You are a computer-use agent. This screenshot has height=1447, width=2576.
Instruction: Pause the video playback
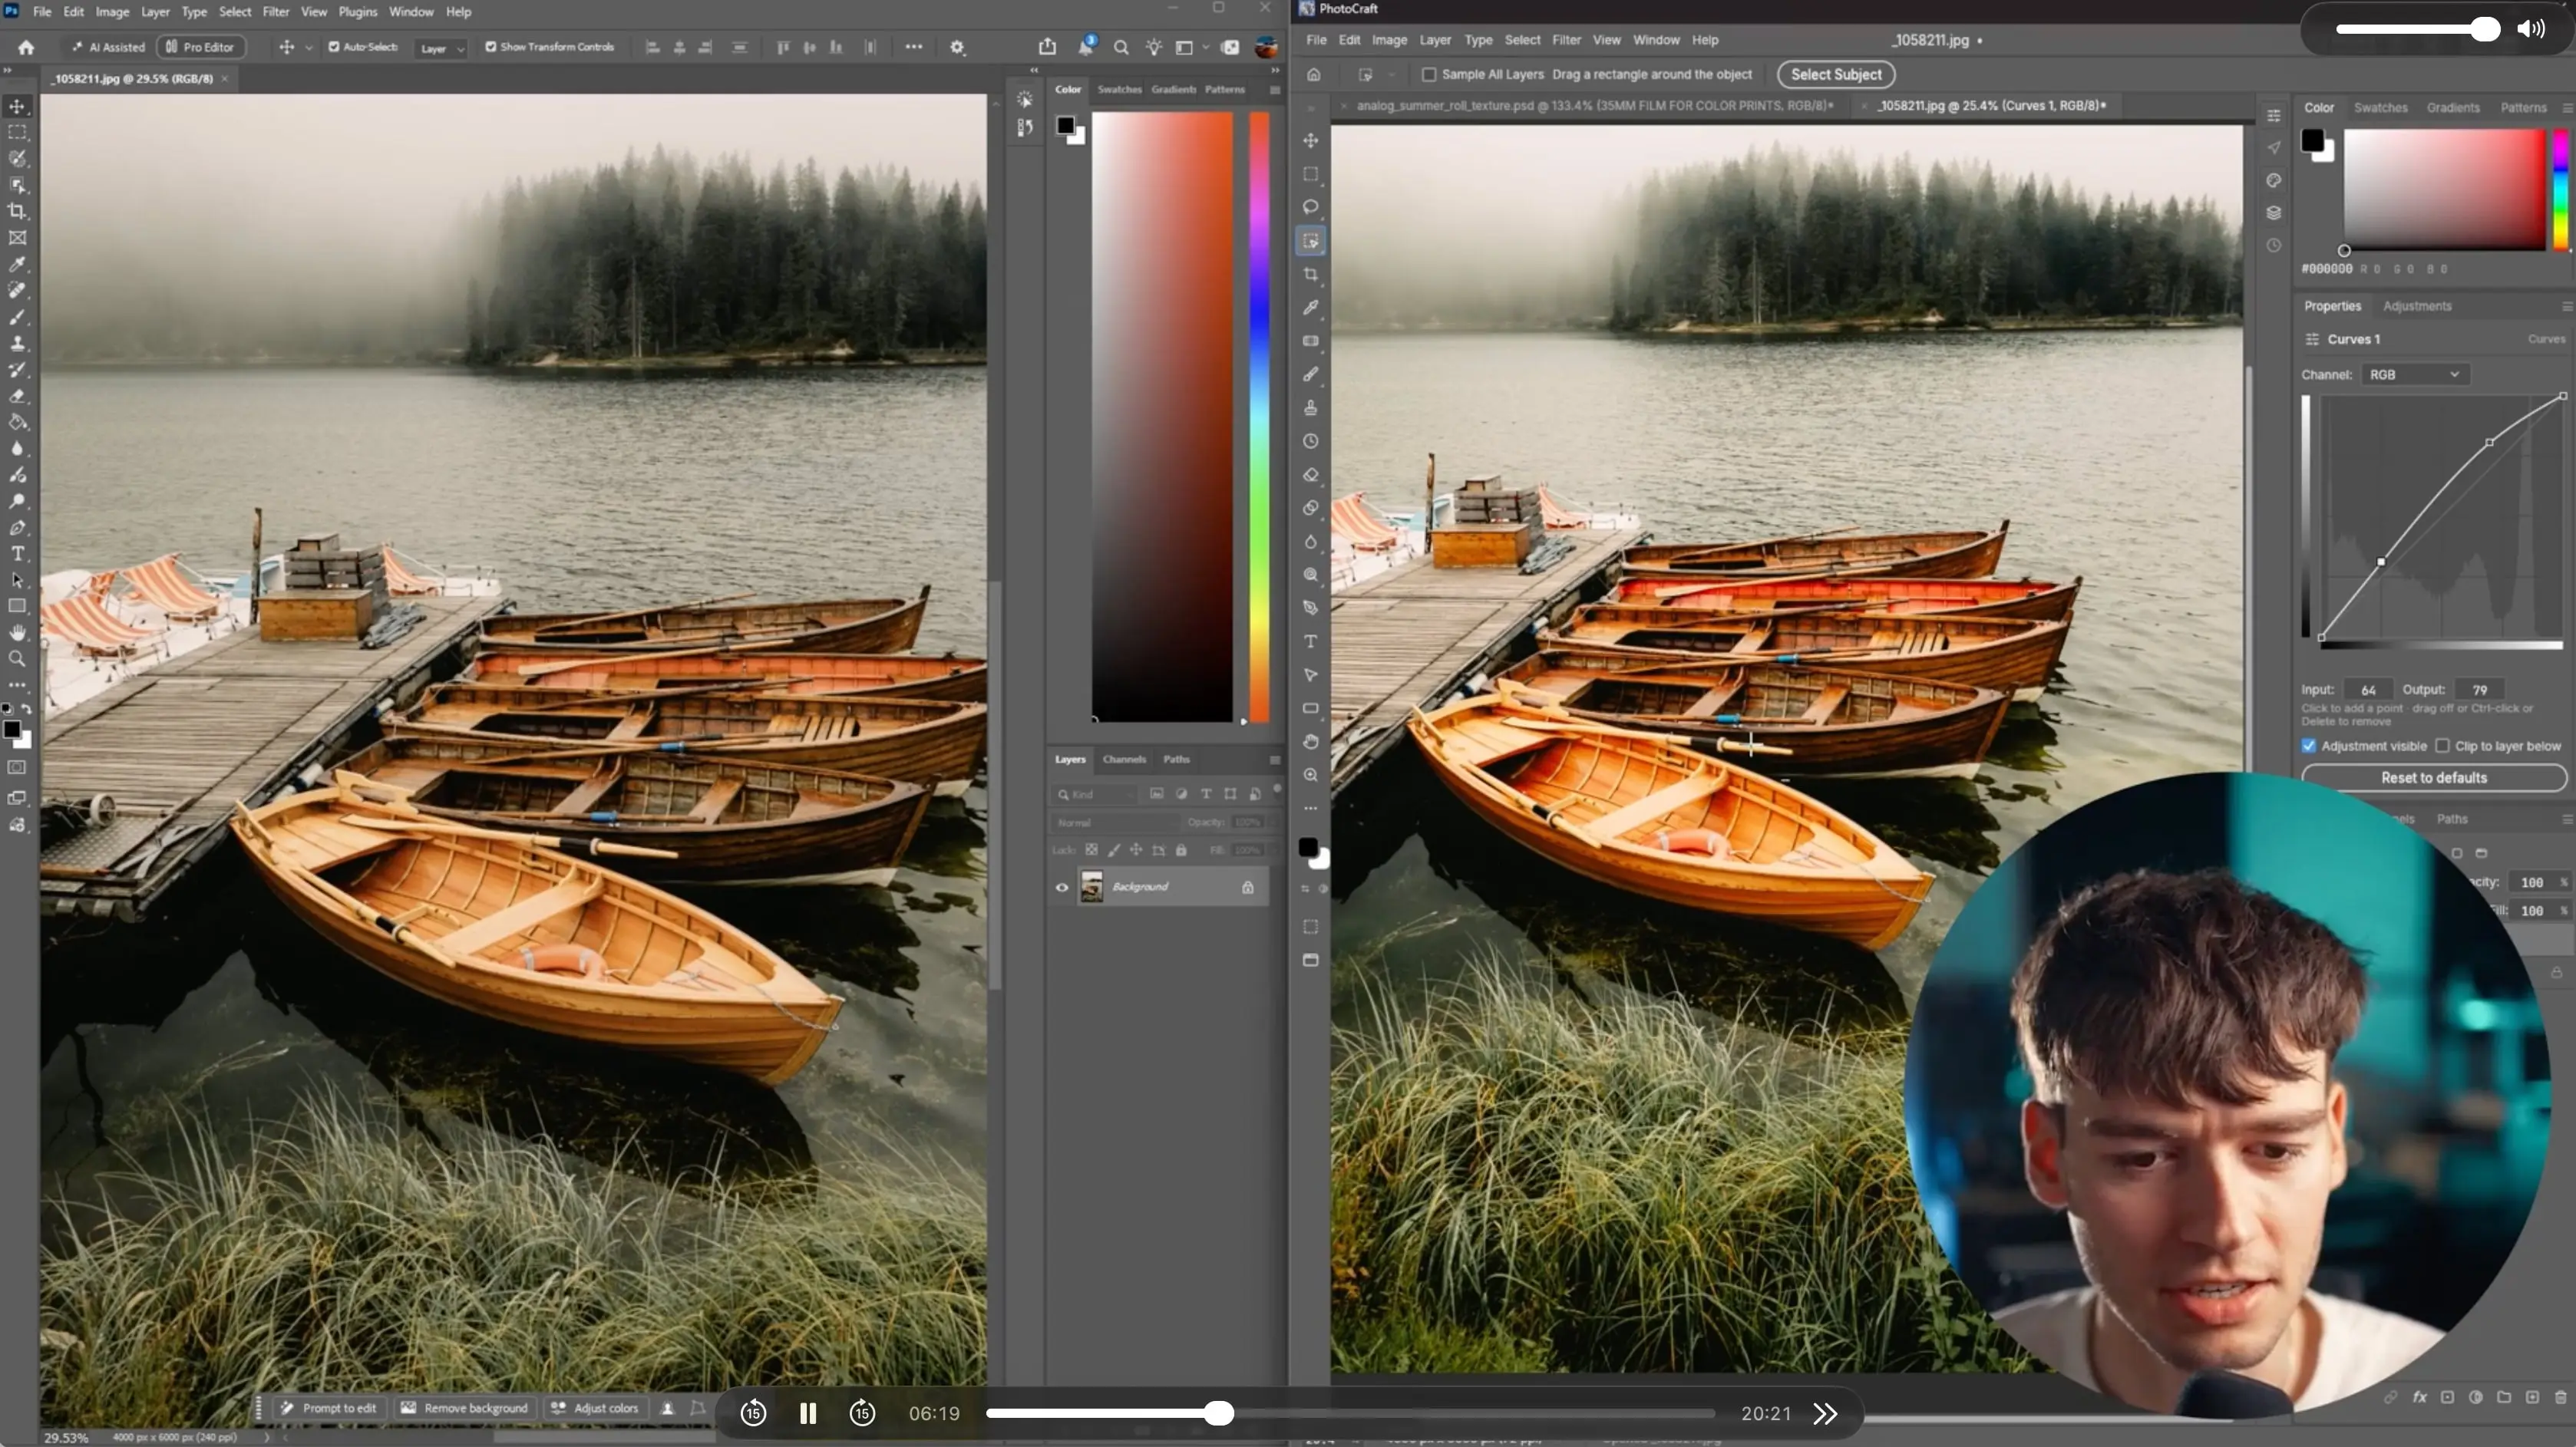(x=807, y=1413)
